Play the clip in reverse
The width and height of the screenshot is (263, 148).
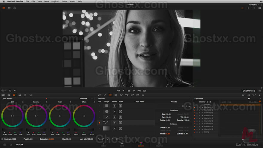[x=123, y=91]
